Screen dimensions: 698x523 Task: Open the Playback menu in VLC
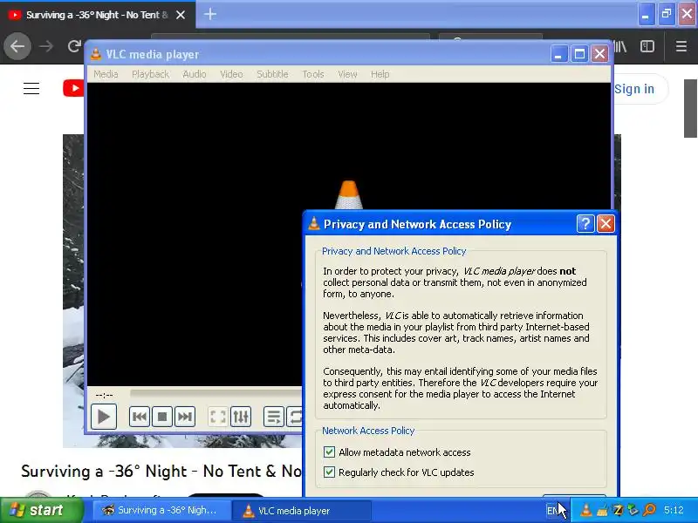(150, 74)
